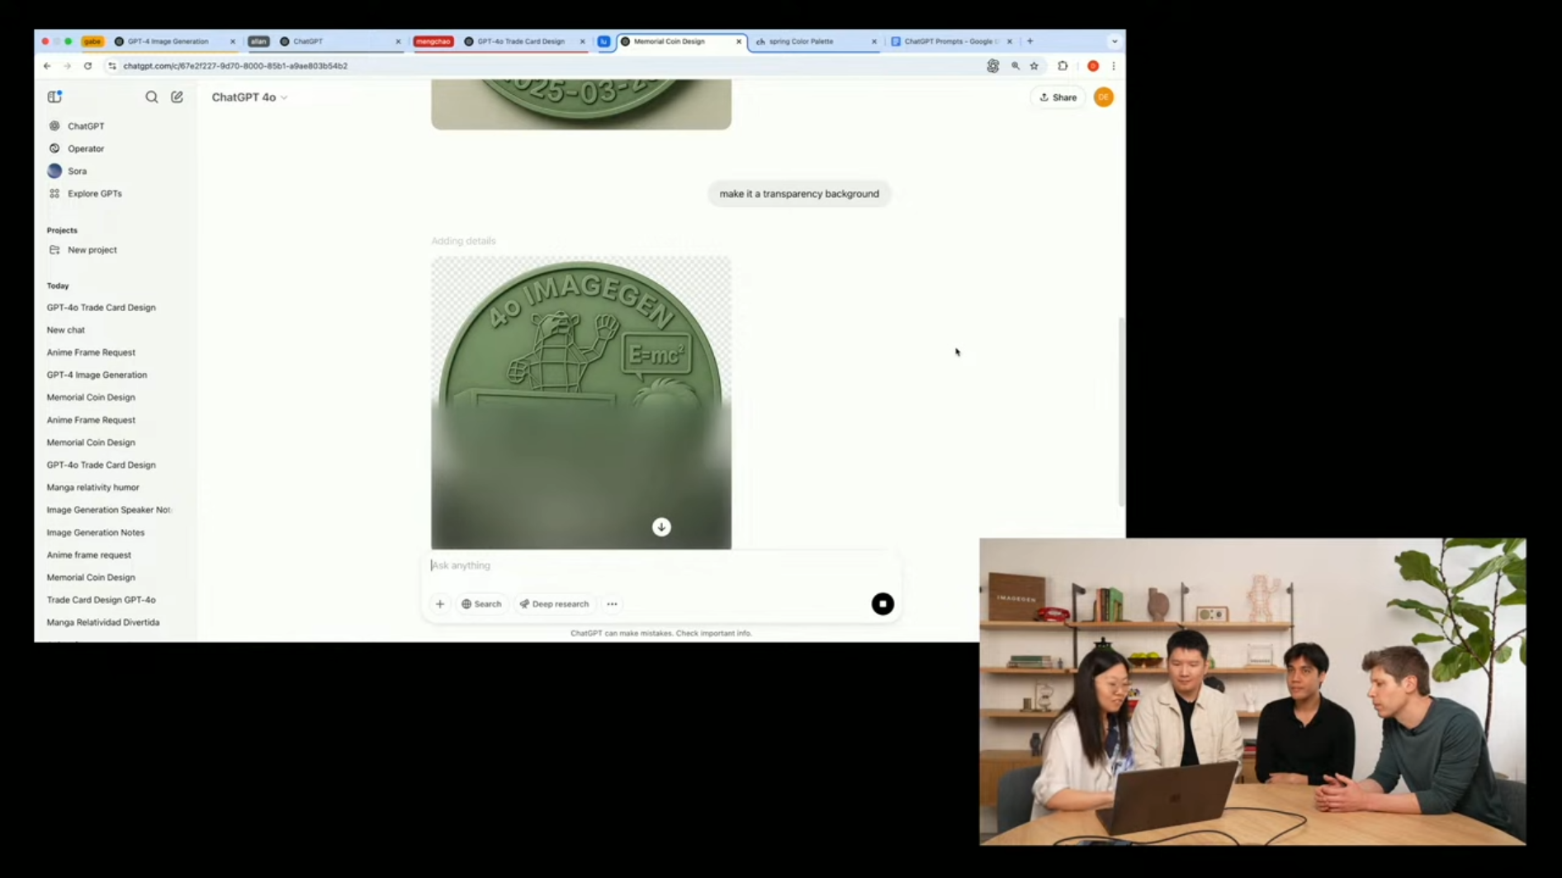
Task: Switch to GPT-4 Image Generation browser tab
Action: click(x=168, y=41)
